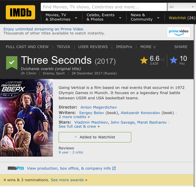The image size is (196, 187).
Task: Click the IMDbPro logo at bottom
Action: (x=16, y=168)
